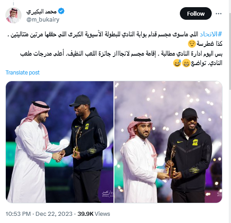This screenshot has width=231, height=223.
Task: Open the left handshake photo
Action: click(x=60, y=142)
